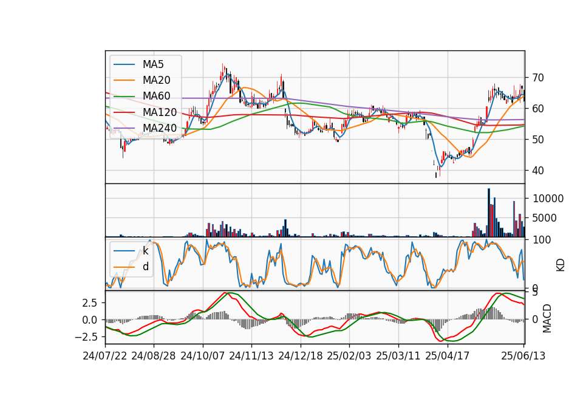Click the 24/07/22 date axis label
This screenshot has width=583, height=419.
click(105, 356)
